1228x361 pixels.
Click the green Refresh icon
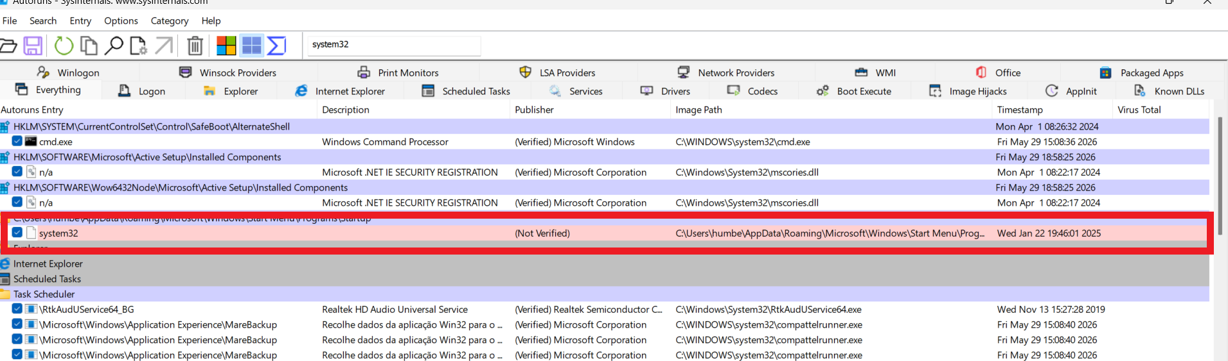point(63,46)
